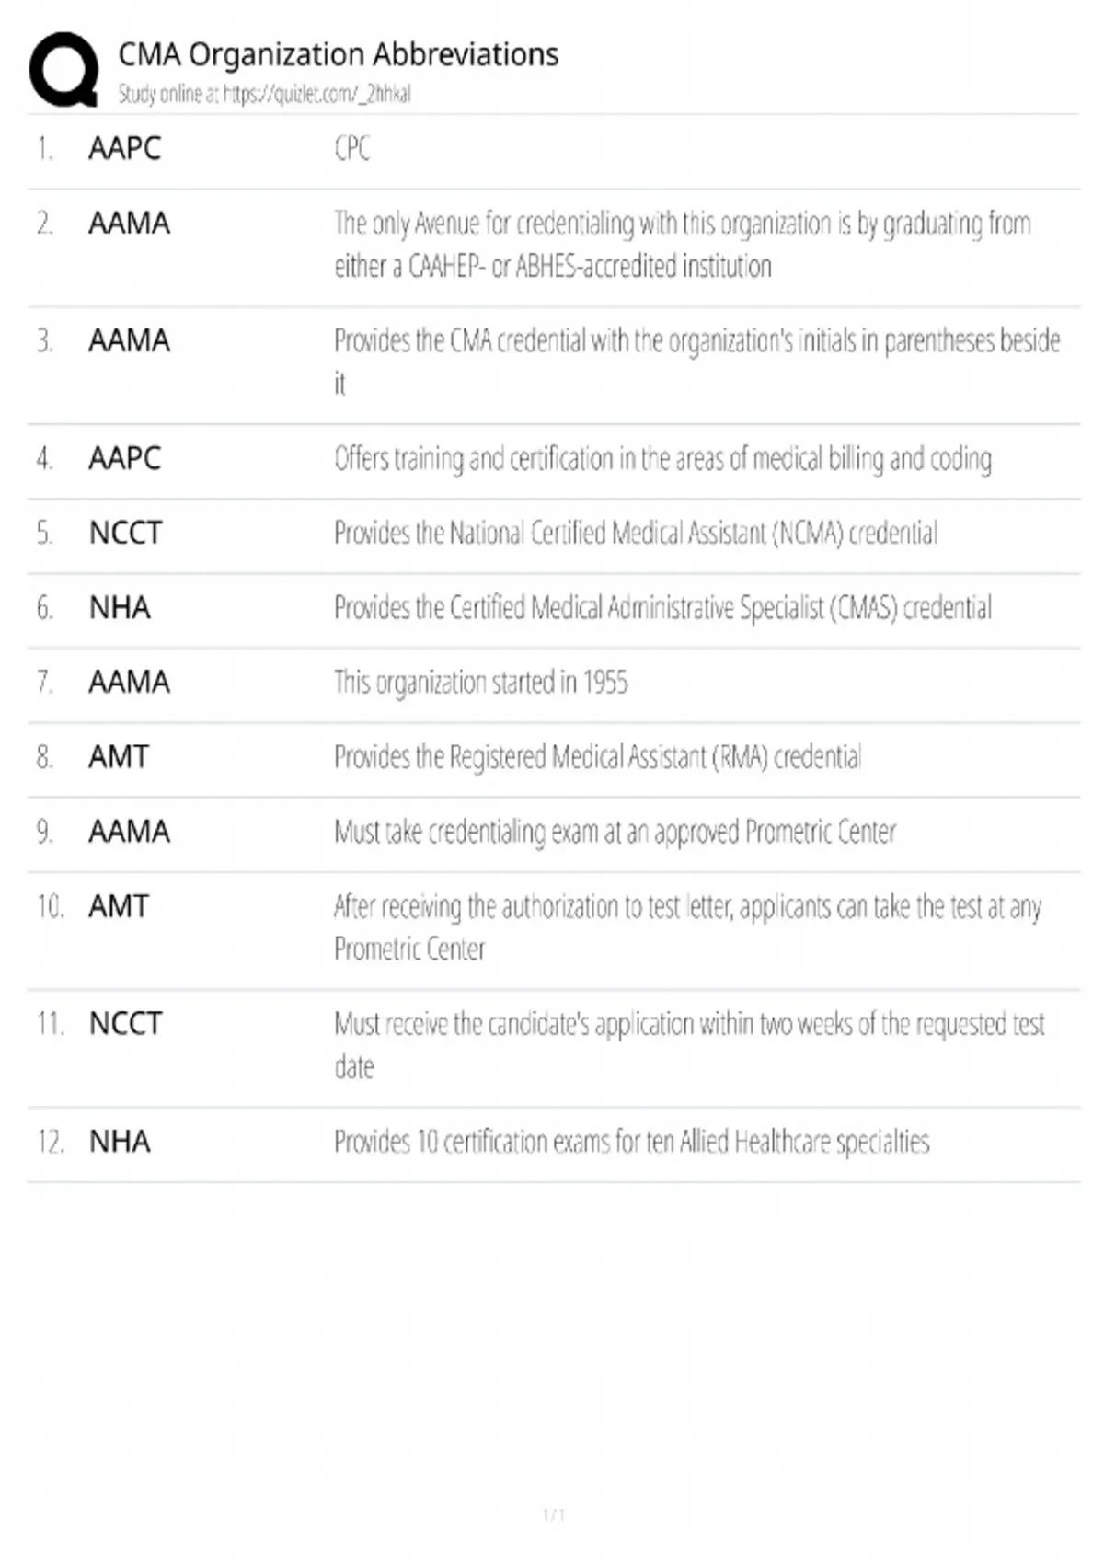Select the CAAHEP- or ABHES-accredited institution line

click(x=552, y=267)
